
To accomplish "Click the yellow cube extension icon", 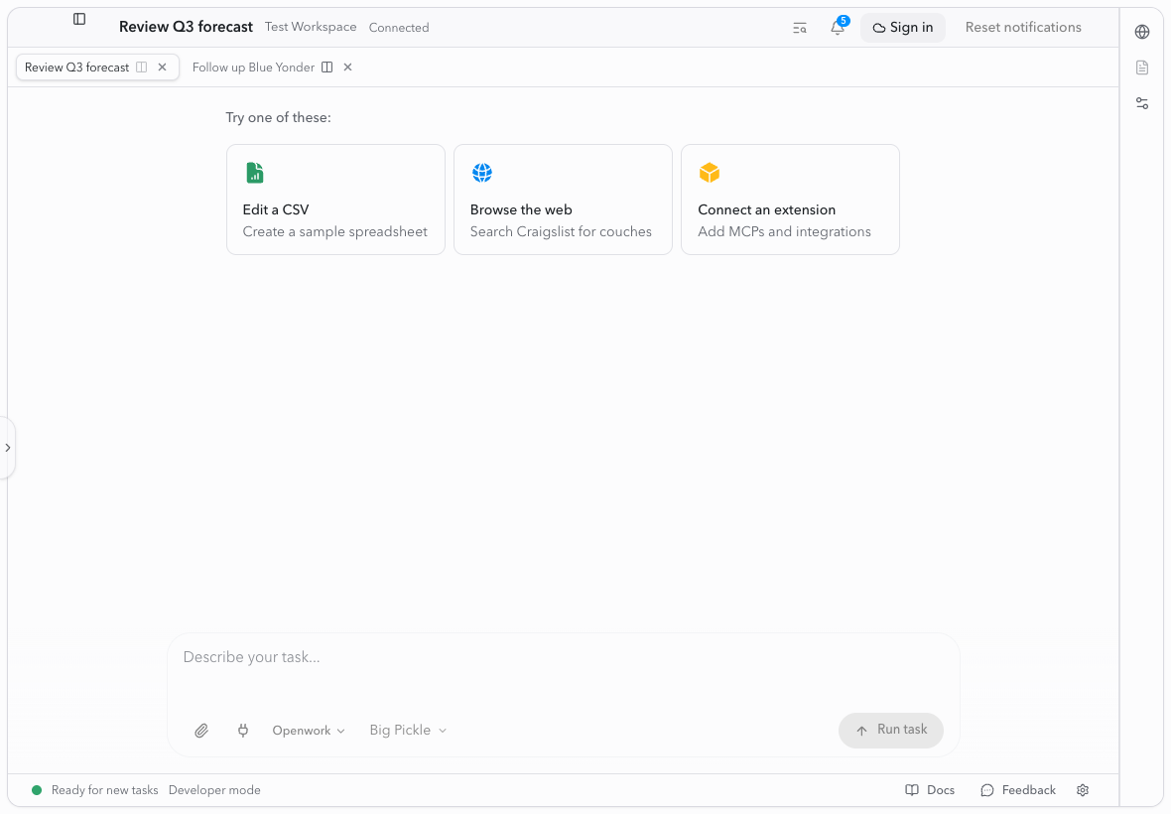I will [x=710, y=173].
